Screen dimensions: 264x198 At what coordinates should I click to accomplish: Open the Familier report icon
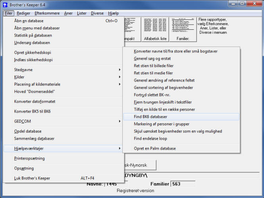(x=183, y=29)
